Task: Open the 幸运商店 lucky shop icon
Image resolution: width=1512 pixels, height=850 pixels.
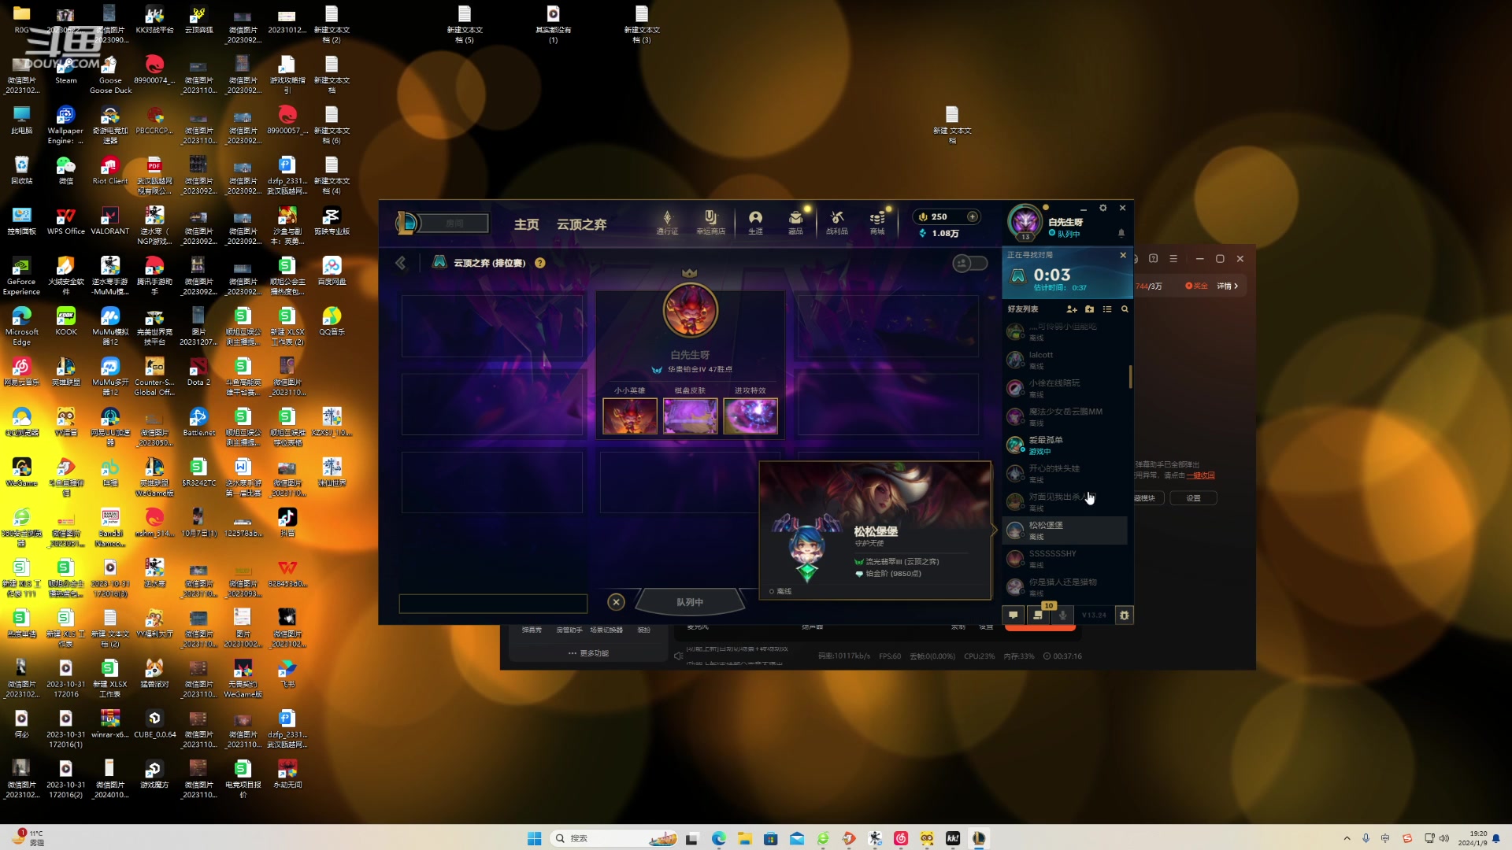Action: click(710, 223)
